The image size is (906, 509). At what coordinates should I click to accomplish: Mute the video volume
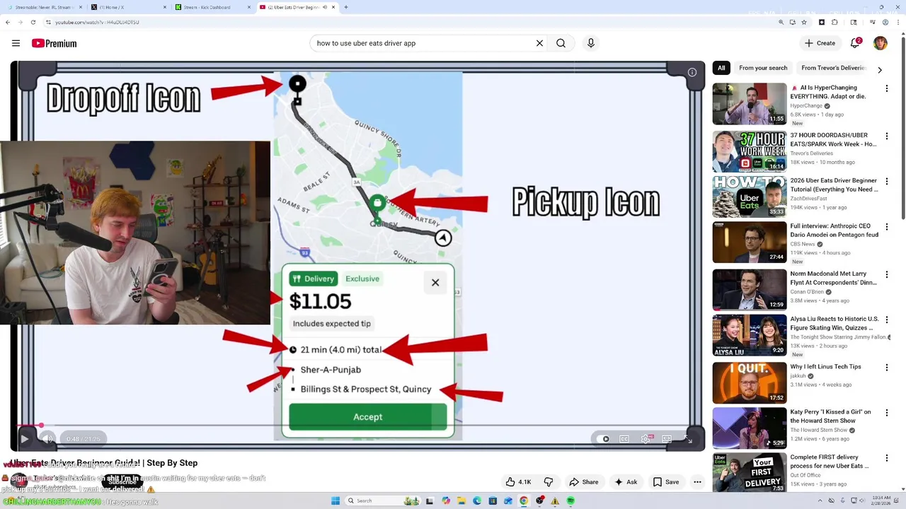click(47, 439)
